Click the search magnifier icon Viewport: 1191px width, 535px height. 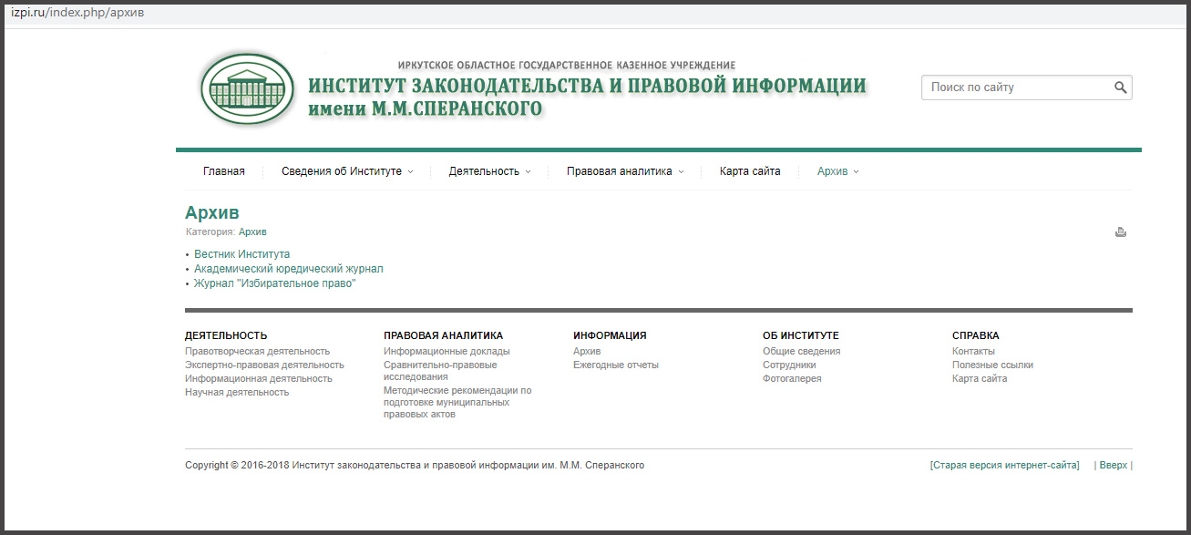1120,87
